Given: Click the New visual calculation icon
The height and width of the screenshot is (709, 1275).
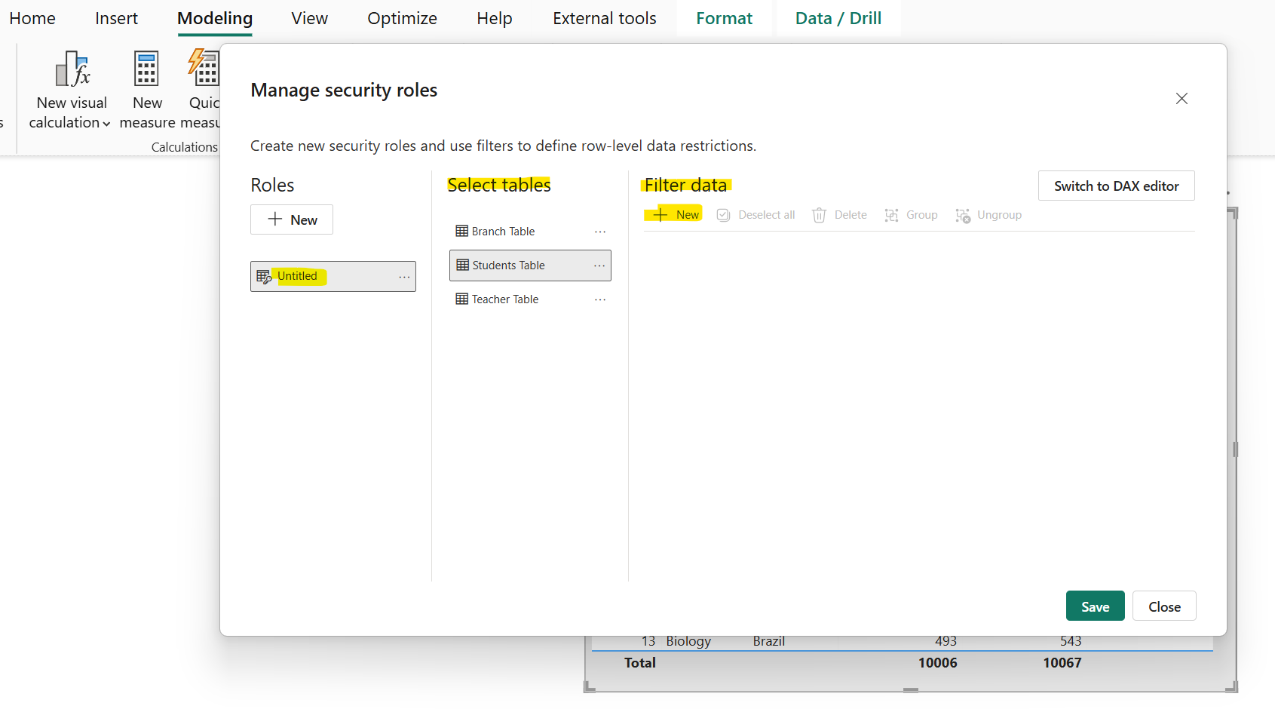Looking at the screenshot, I should click(x=72, y=69).
